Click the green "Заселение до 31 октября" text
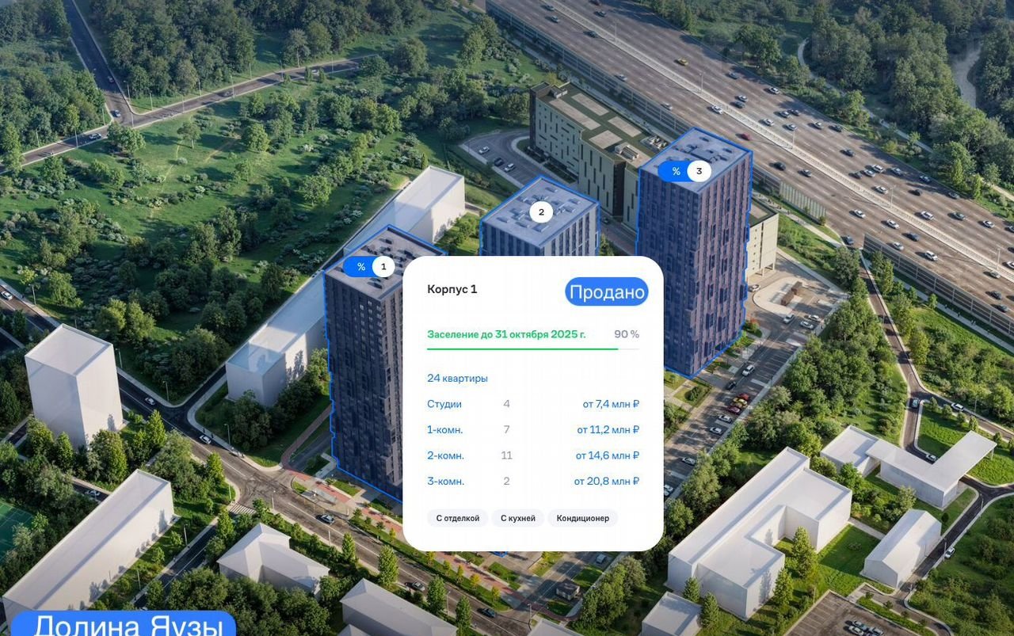The width and height of the screenshot is (1014, 636). point(506,334)
